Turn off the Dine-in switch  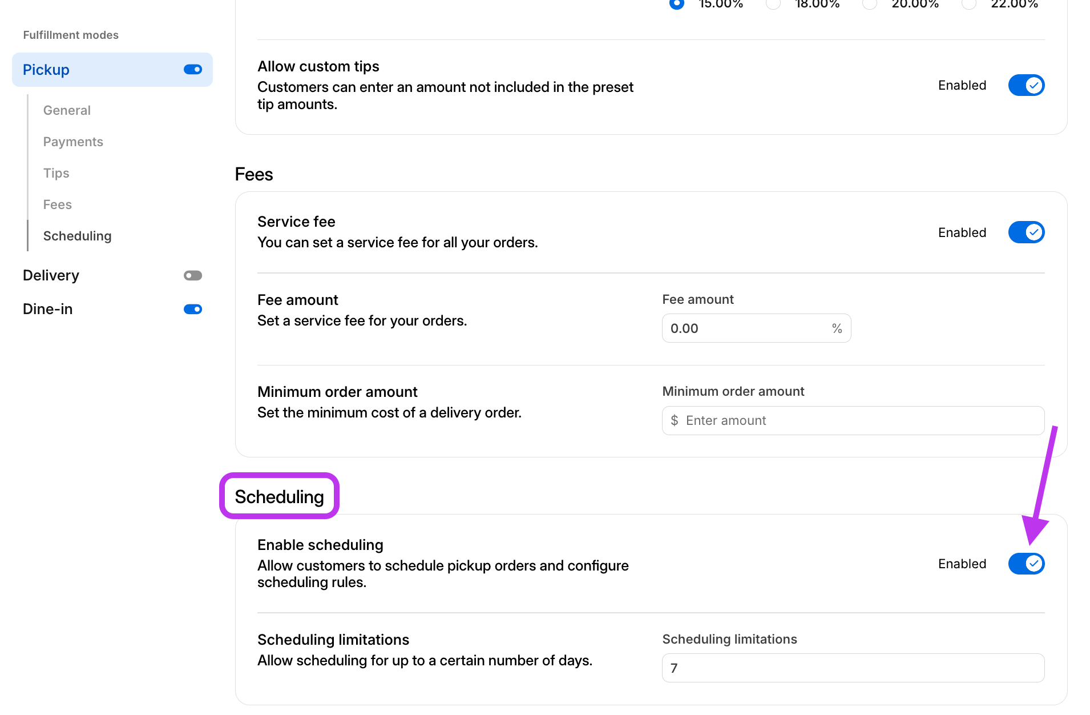click(x=193, y=310)
